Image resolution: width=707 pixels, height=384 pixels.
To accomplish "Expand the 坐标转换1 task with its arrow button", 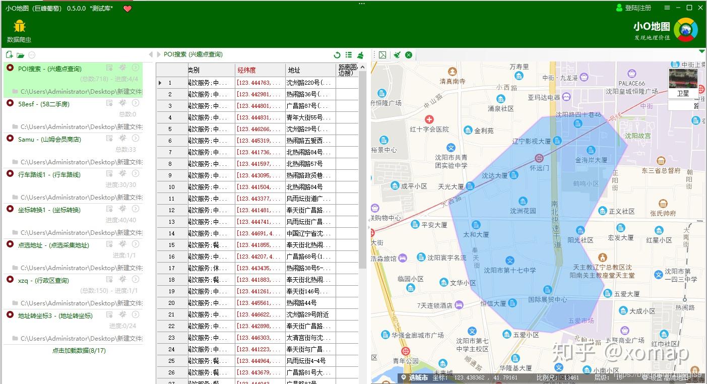I will tap(136, 209).
